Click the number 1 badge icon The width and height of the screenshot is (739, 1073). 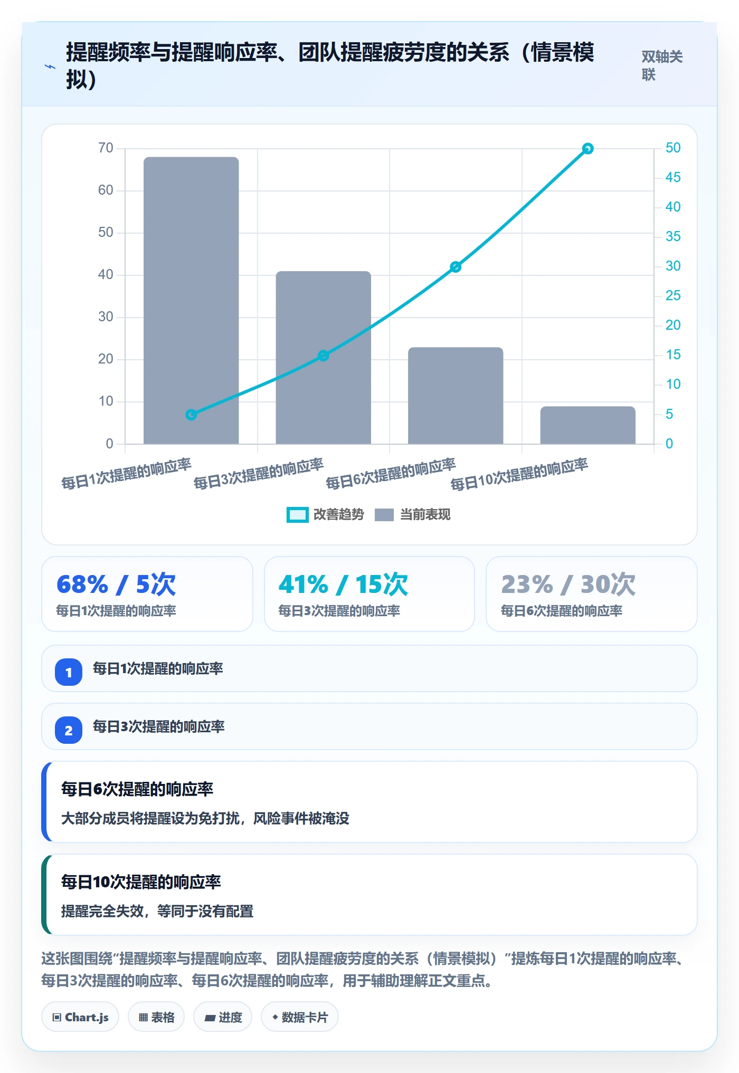click(69, 672)
